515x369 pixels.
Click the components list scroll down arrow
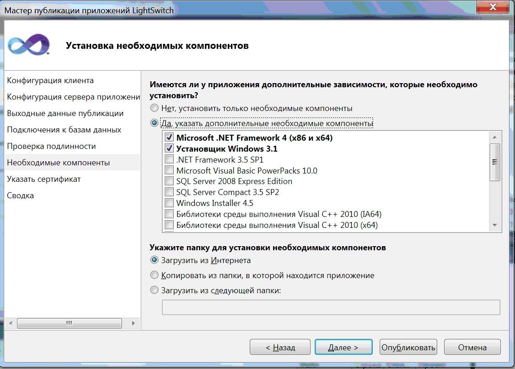click(x=494, y=225)
